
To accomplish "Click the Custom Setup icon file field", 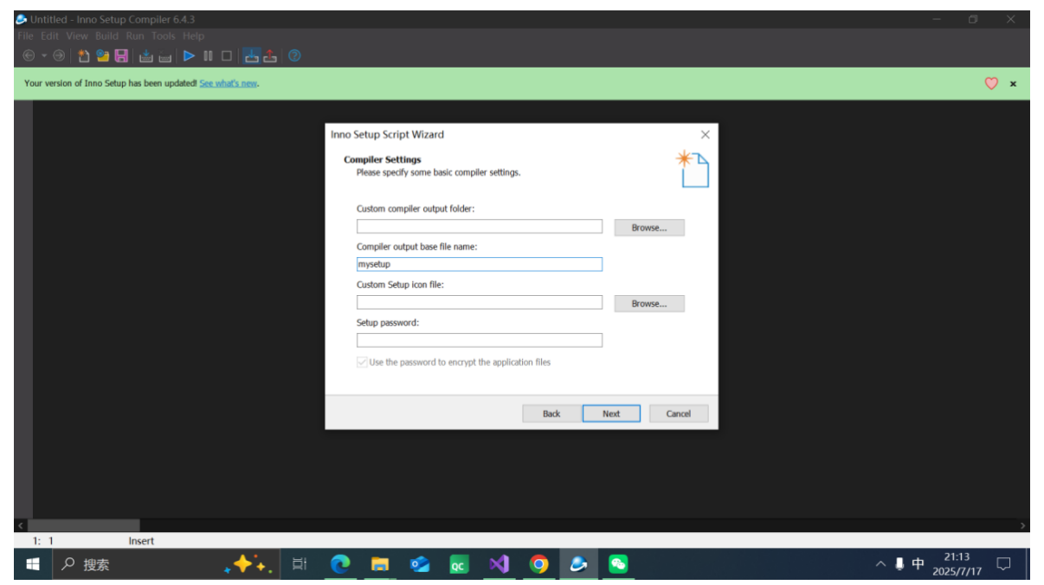I will pyautogui.click(x=480, y=302).
